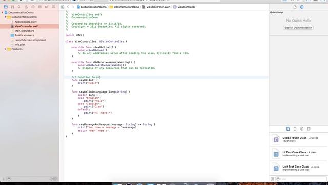This screenshot has height=185, width=328.
Task: Switch library to icon grid view
Action: [x=272, y=179]
